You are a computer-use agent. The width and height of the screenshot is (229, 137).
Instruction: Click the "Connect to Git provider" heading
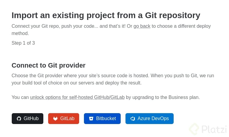click(48, 65)
